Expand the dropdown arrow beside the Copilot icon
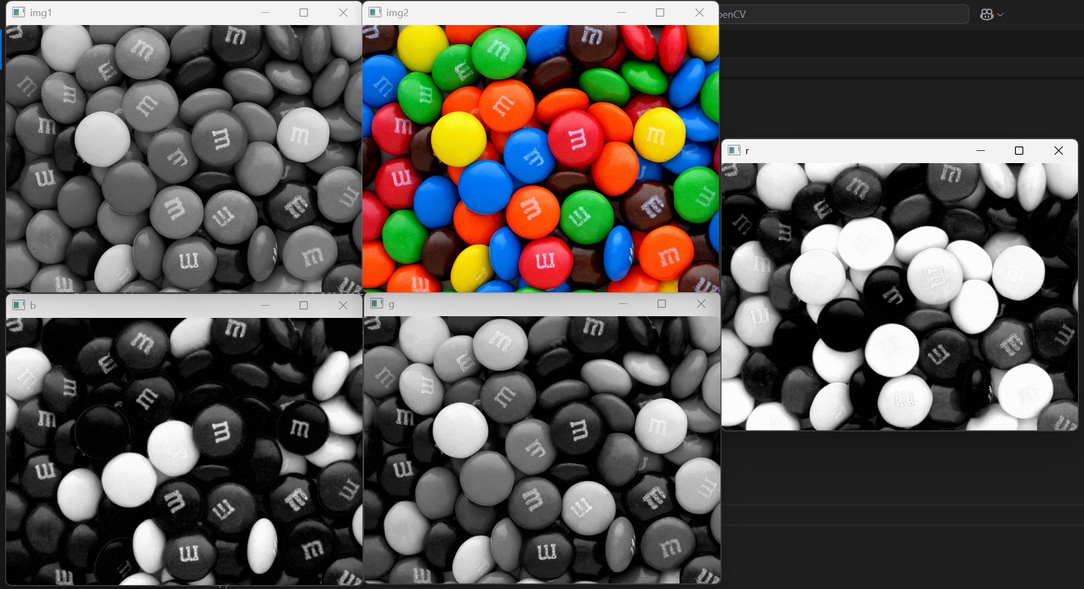1084x589 pixels. pyautogui.click(x=1000, y=15)
